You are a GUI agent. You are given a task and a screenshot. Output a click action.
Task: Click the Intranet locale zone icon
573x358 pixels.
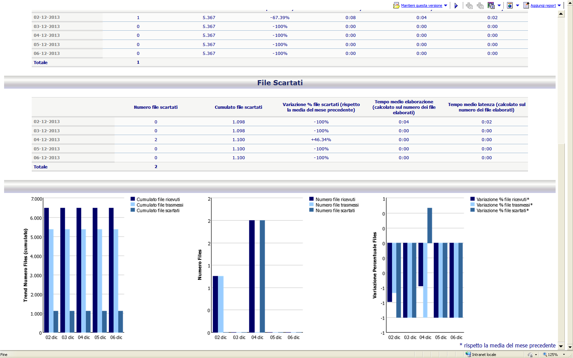468,354
